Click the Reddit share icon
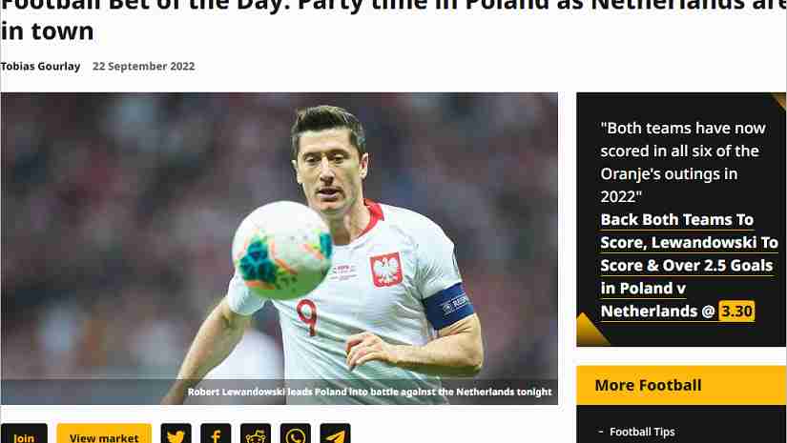This screenshot has width=787, height=443. (x=256, y=434)
